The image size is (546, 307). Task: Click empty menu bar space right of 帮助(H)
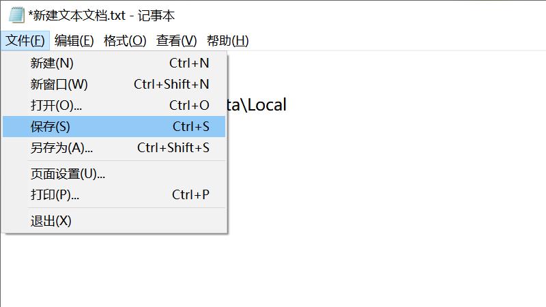(396, 41)
